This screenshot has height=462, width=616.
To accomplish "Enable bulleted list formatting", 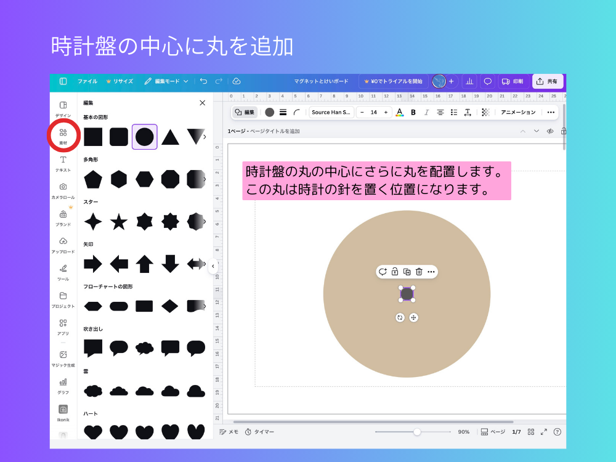I will click(x=453, y=112).
